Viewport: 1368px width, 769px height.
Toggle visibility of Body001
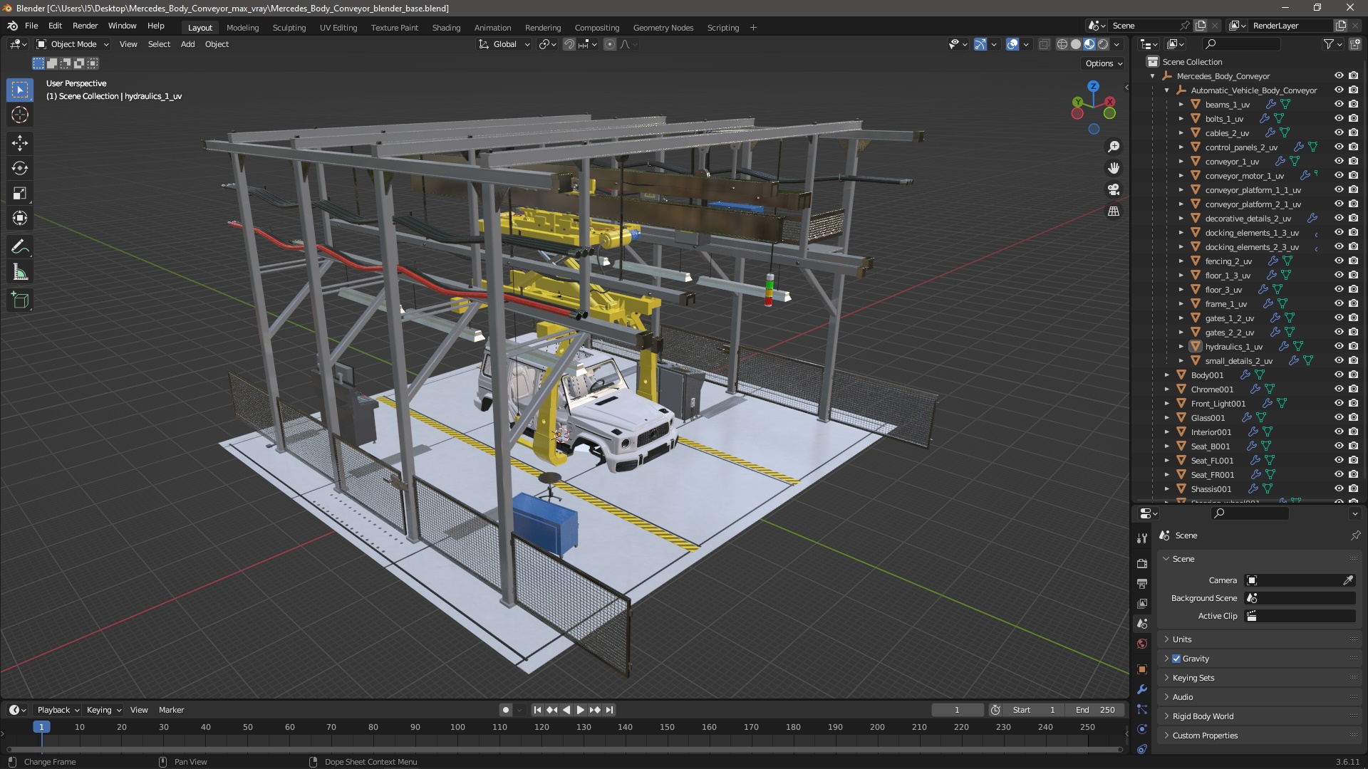tap(1339, 375)
